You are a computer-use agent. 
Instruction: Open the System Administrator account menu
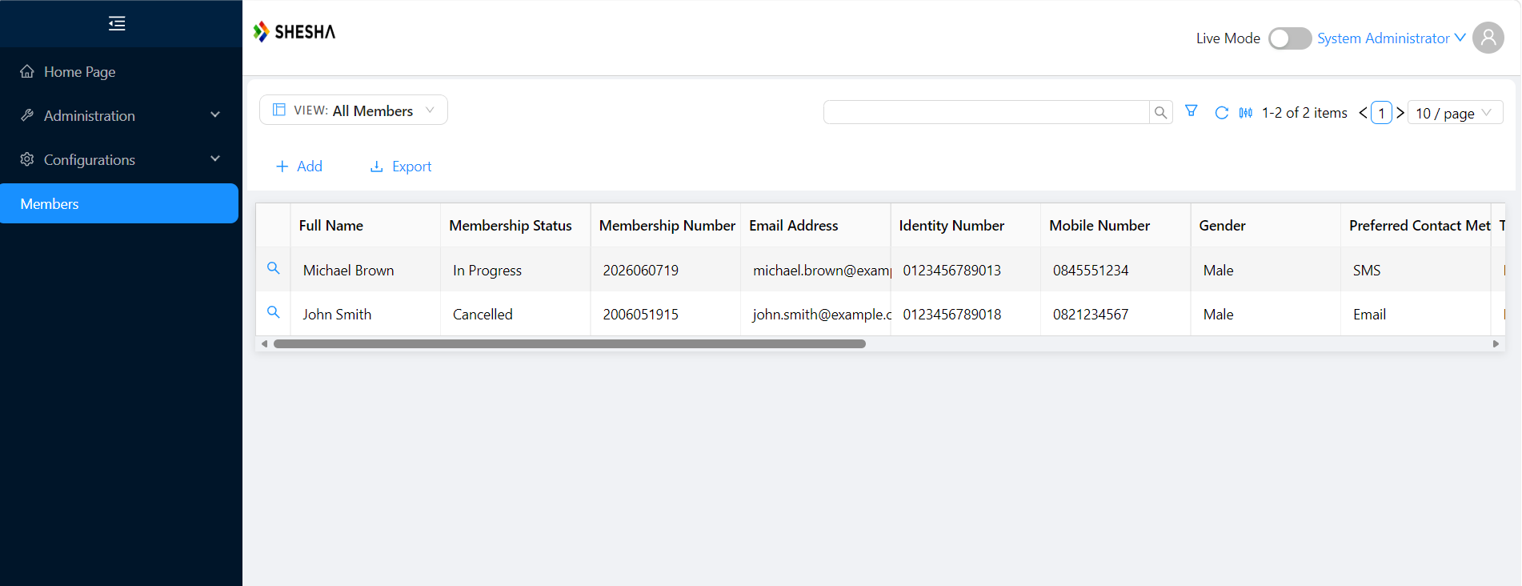[1391, 38]
